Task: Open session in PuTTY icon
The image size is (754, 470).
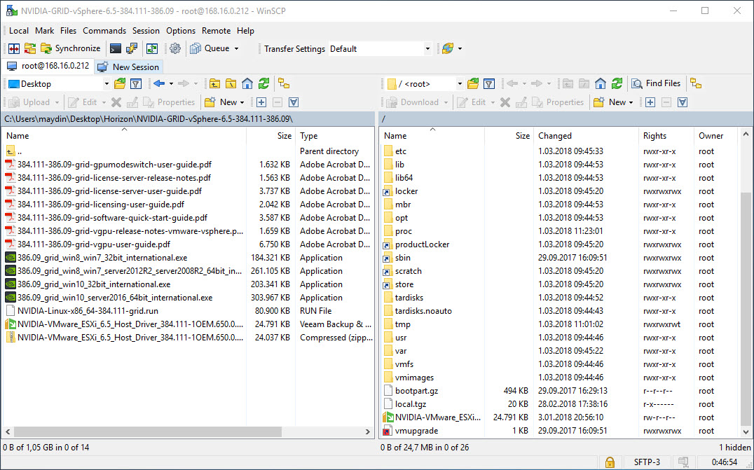Action: point(131,48)
